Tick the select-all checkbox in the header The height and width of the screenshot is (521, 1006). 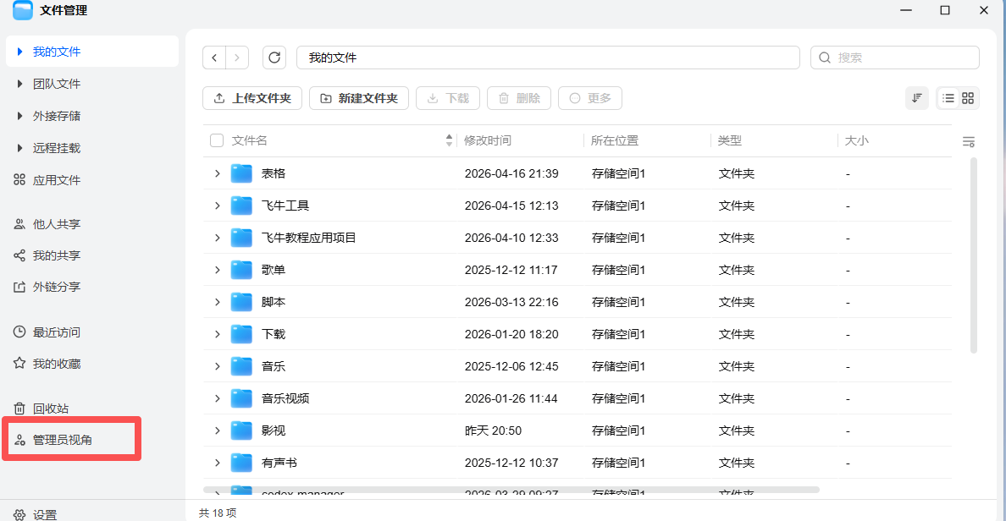tap(217, 140)
